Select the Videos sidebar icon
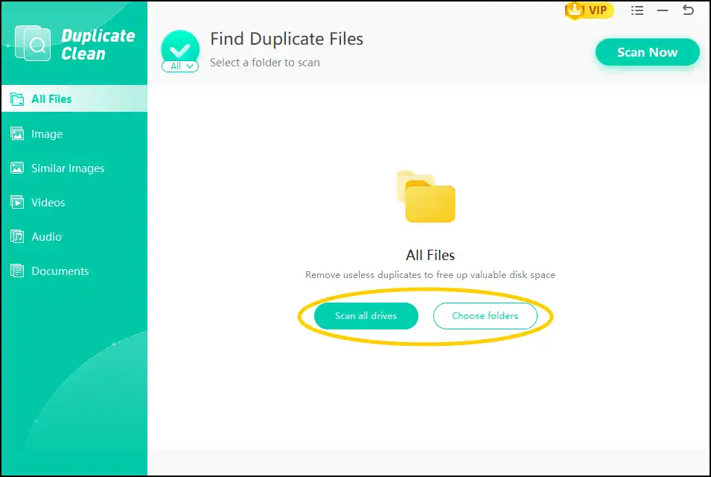Screen dimensions: 711x477 (17, 202)
